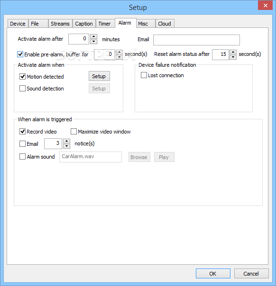276x286 pixels.
Task: Enable Sound detection checkbox
Action: pos(22,89)
